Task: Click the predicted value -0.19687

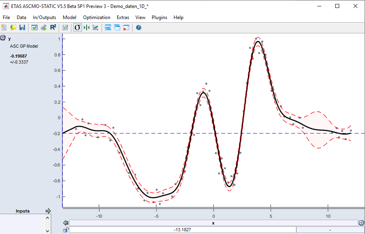Action: (x=18, y=56)
